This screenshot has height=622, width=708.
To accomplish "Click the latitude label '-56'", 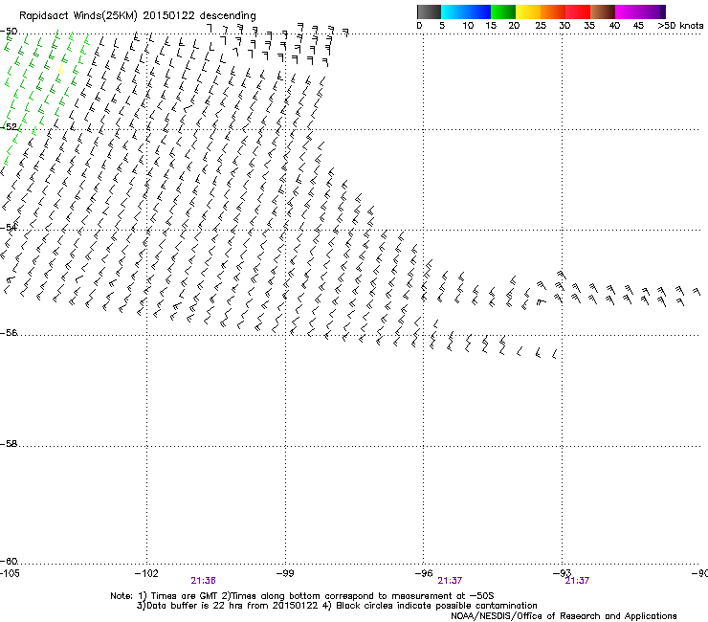I will pos(9,332).
